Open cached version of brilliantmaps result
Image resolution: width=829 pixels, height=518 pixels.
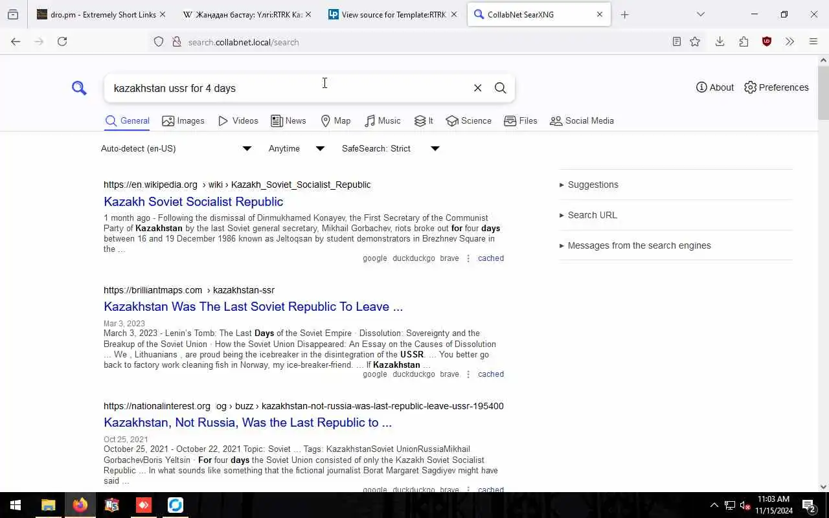[491, 374]
